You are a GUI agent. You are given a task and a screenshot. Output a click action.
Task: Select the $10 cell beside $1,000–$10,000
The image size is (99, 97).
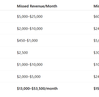pyautogui.click(x=96, y=64)
